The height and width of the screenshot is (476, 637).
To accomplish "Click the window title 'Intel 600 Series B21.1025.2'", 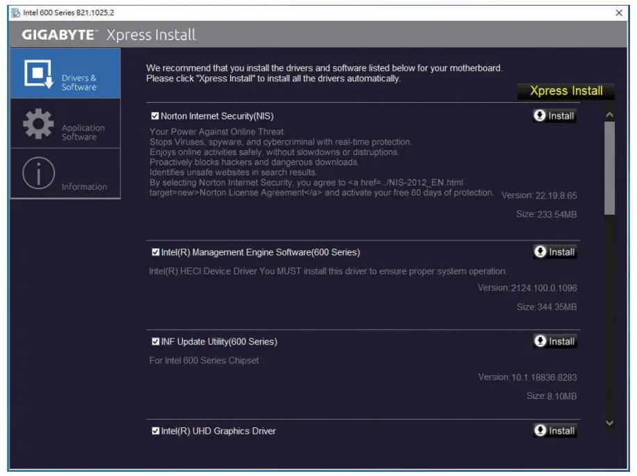I will tap(69, 13).
